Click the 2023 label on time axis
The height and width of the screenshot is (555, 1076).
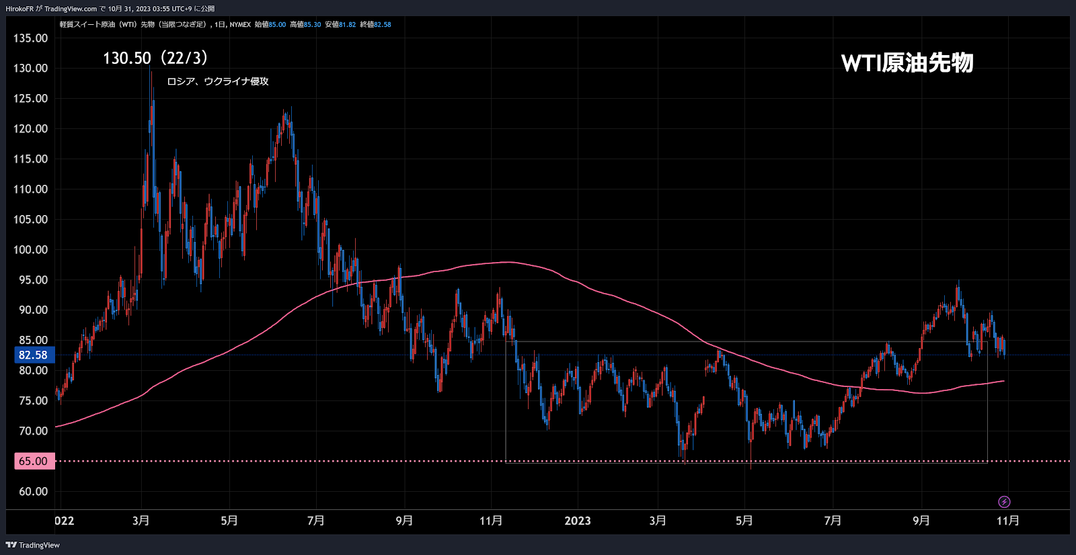tap(578, 521)
